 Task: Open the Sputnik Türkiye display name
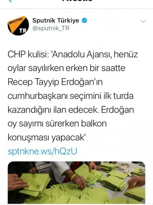coord(56,20)
